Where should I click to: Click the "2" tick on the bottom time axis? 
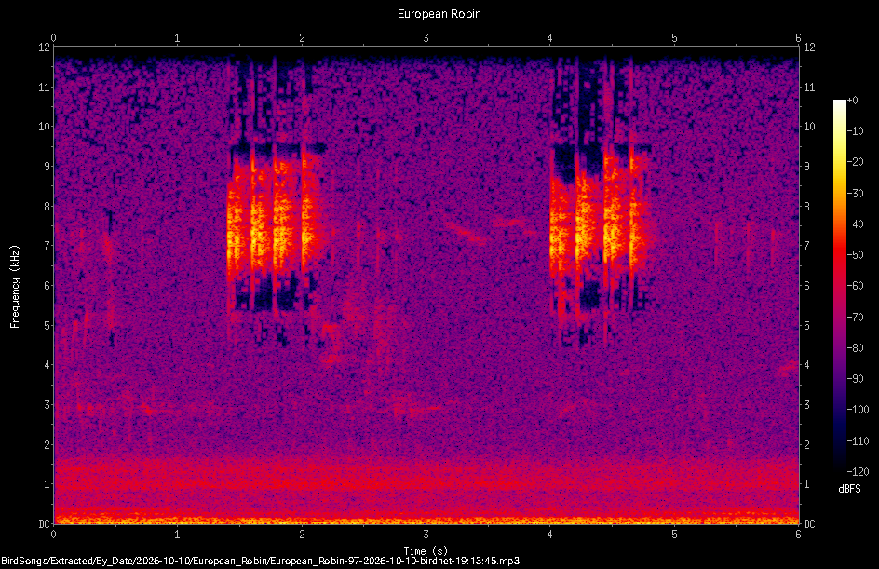click(302, 535)
